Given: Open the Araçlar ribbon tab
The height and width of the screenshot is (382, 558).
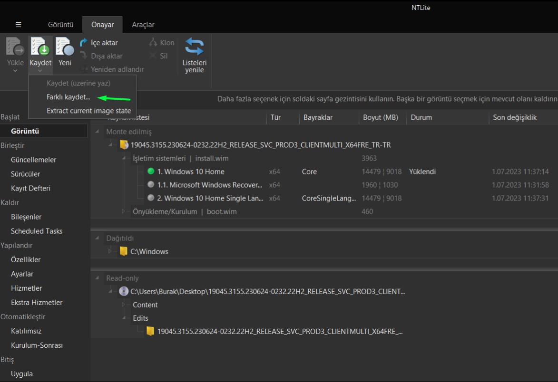Looking at the screenshot, I should tap(143, 25).
